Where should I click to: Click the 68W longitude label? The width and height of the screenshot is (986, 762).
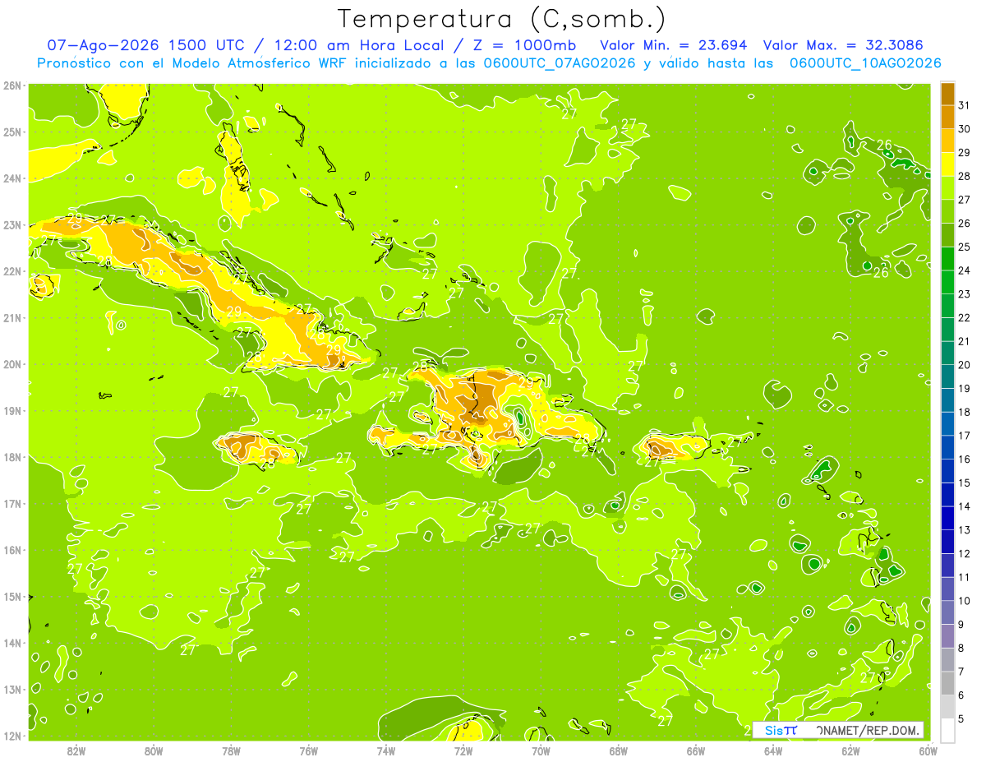click(618, 750)
